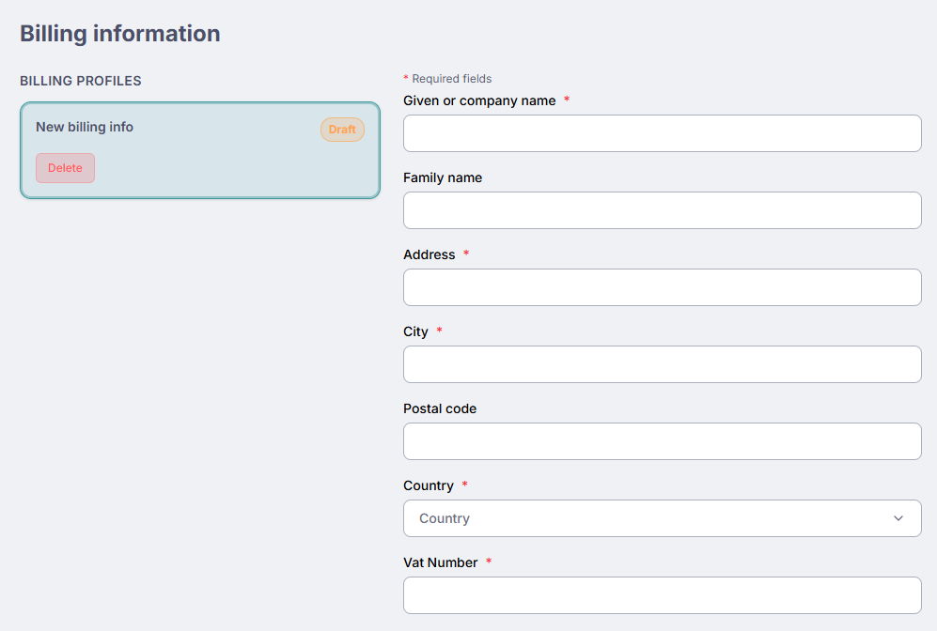Select the Postal code input box
Screen dimensions: 937x631
tap(662, 441)
